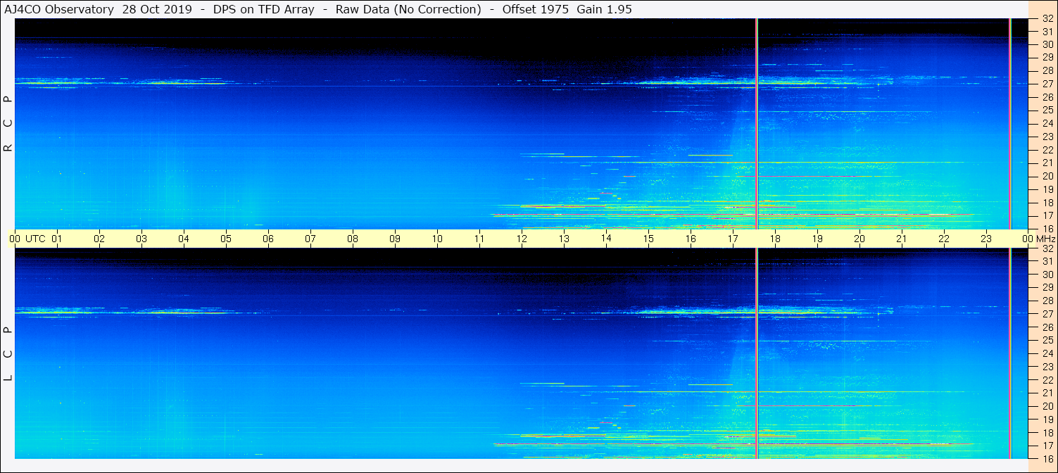
Task: Click the LCP panel's 26 MHz scale label
Action: click(x=1047, y=327)
